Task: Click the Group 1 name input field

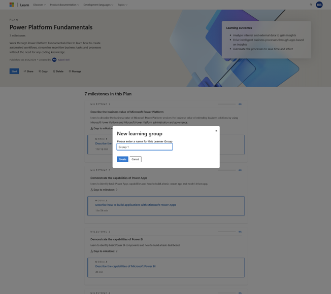Action: click(x=145, y=147)
